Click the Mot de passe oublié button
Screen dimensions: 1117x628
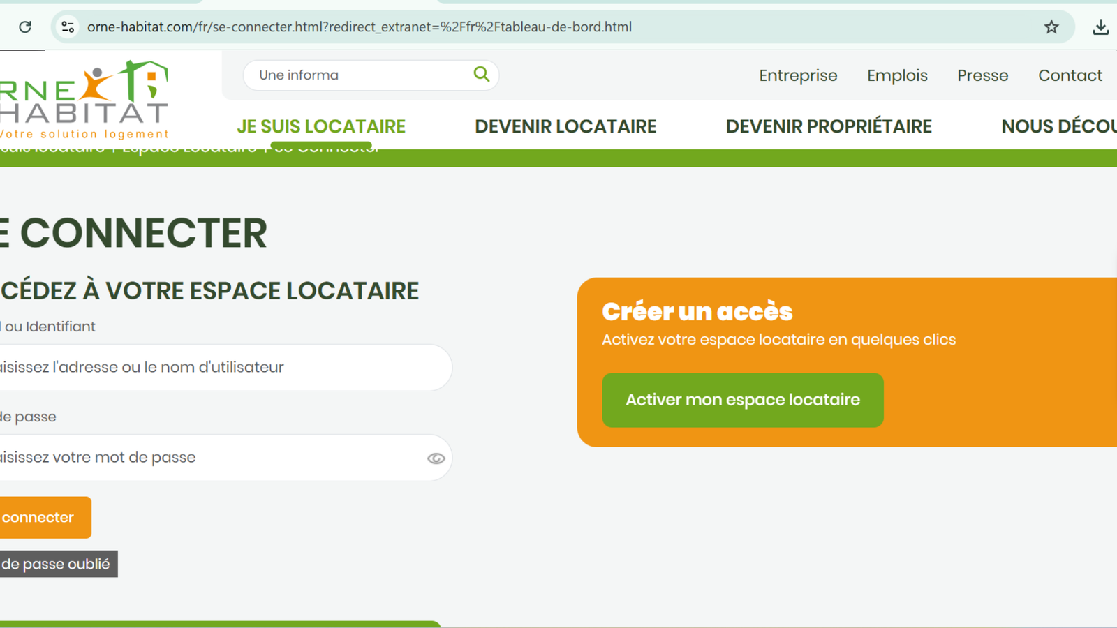[59, 564]
